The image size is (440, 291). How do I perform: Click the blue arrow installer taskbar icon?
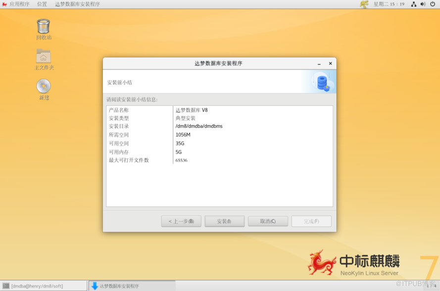point(95,286)
